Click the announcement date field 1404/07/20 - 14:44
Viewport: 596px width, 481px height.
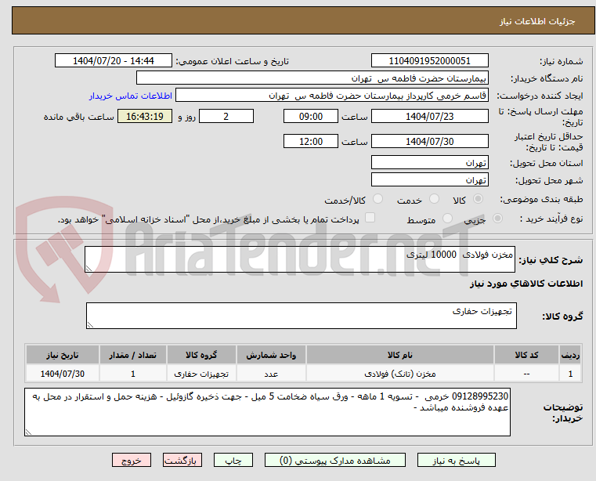tap(114, 60)
